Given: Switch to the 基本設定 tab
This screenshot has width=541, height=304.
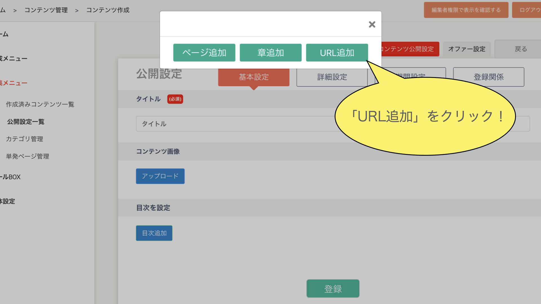Looking at the screenshot, I should point(254,77).
